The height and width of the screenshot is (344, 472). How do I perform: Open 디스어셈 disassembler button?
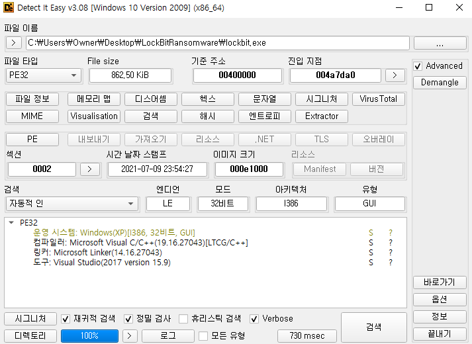[x=151, y=99]
